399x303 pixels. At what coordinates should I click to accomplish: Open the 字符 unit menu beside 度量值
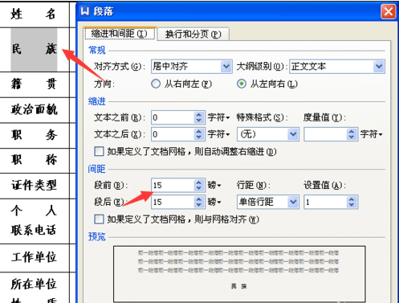point(371,134)
